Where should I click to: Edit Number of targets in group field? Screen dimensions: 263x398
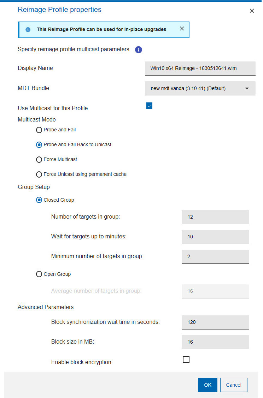[x=215, y=217]
